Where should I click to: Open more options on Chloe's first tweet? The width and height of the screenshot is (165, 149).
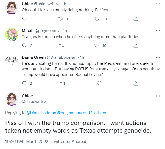[x=158, y=4]
